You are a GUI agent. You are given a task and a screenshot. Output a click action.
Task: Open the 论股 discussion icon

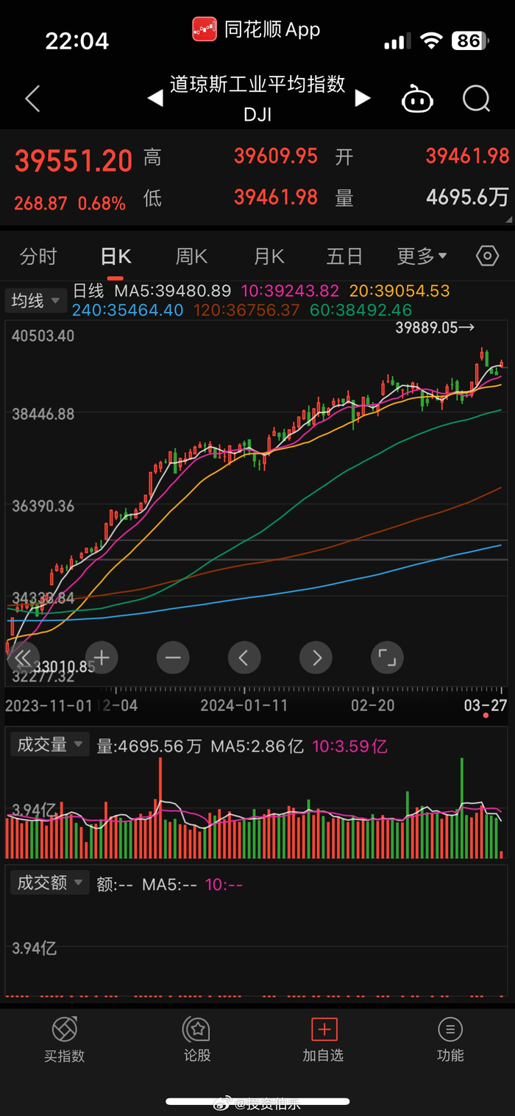[x=196, y=1030]
